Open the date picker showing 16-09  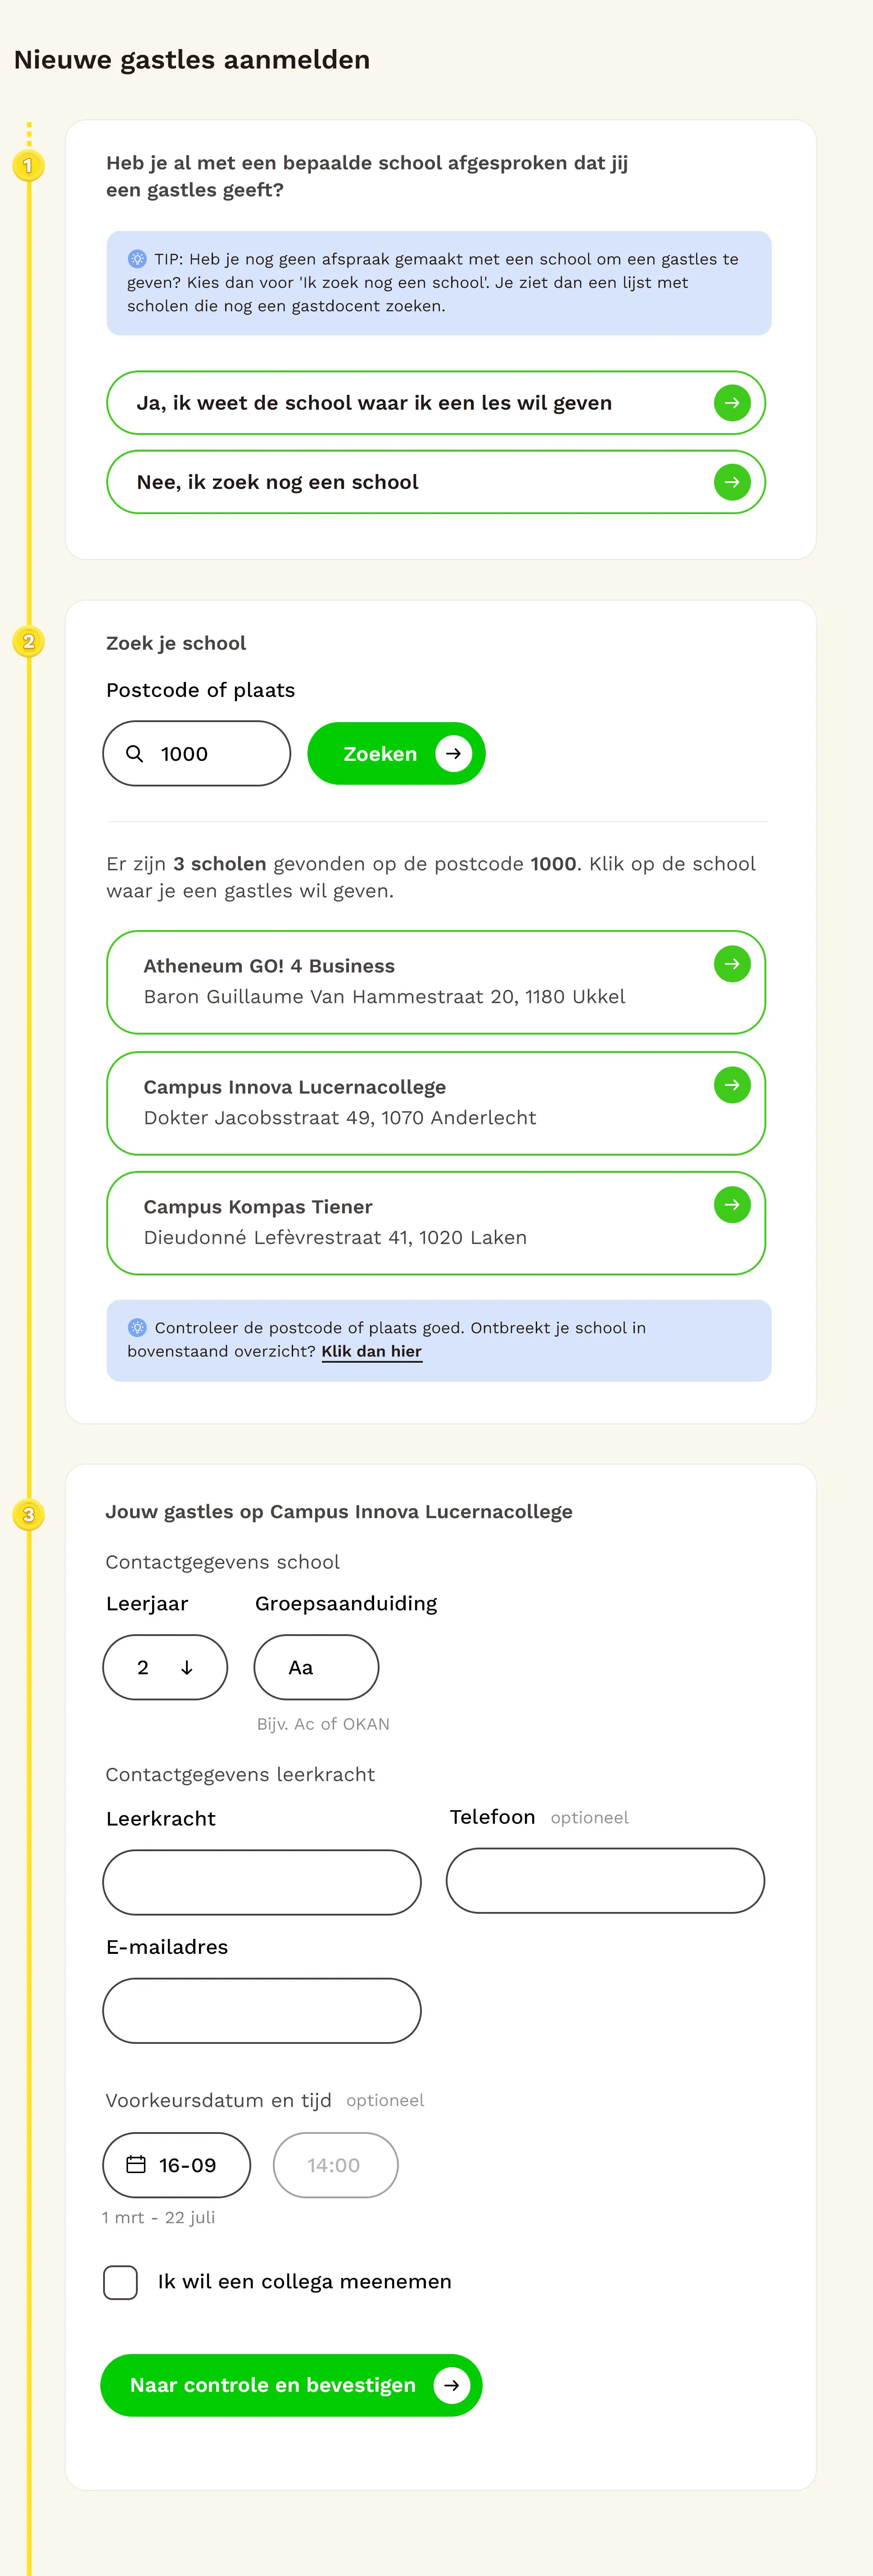point(177,2165)
